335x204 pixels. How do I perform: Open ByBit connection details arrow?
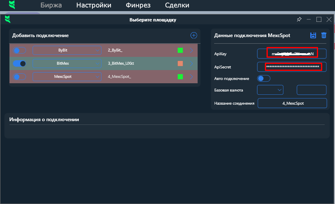(x=191, y=50)
